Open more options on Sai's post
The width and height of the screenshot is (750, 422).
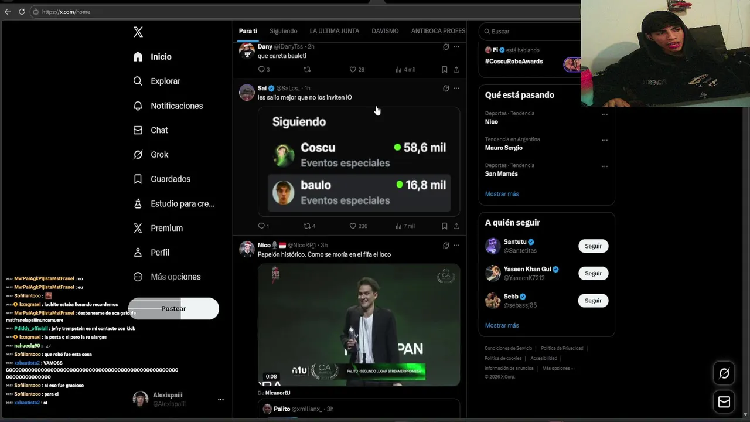pyautogui.click(x=456, y=89)
